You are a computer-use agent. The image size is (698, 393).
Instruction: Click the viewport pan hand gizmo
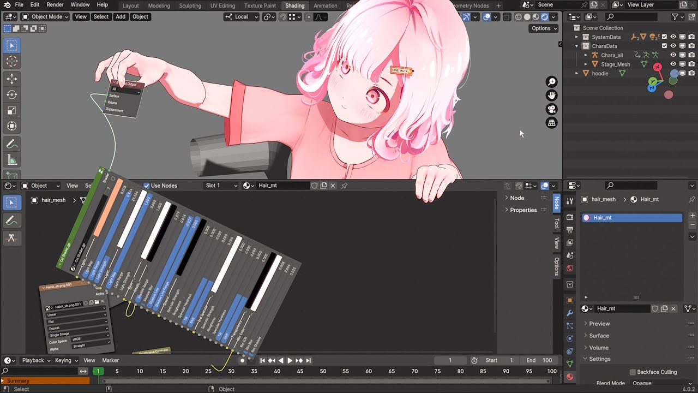tap(552, 96)
